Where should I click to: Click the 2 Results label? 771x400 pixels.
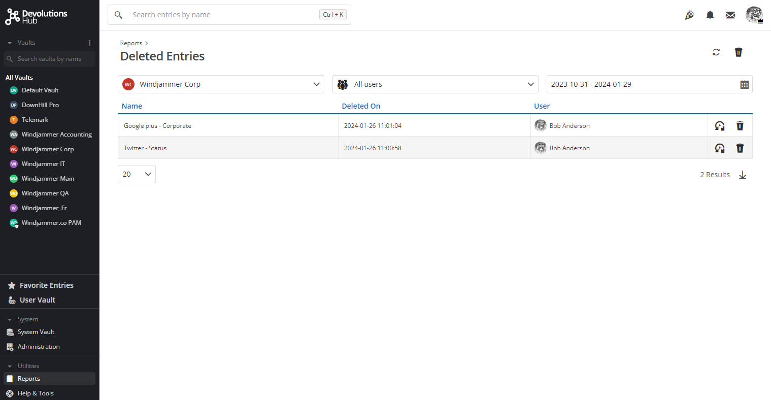[x=715, y=175]
